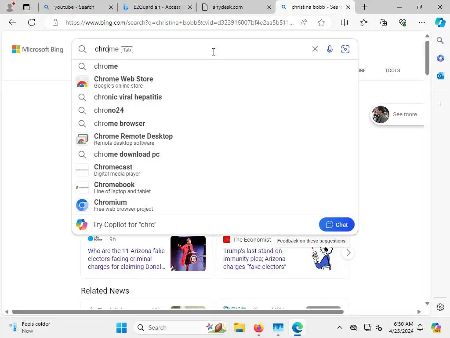Click the vertical page scrollbar thumb
Screen dimensions: 450x338
[x=427, y=58]
